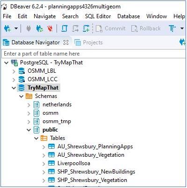Expand the OSMM_LCC database

(14, 80)
